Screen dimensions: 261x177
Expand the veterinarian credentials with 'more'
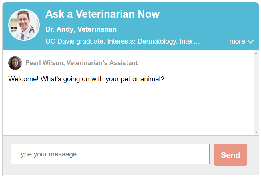click(238, 41)
